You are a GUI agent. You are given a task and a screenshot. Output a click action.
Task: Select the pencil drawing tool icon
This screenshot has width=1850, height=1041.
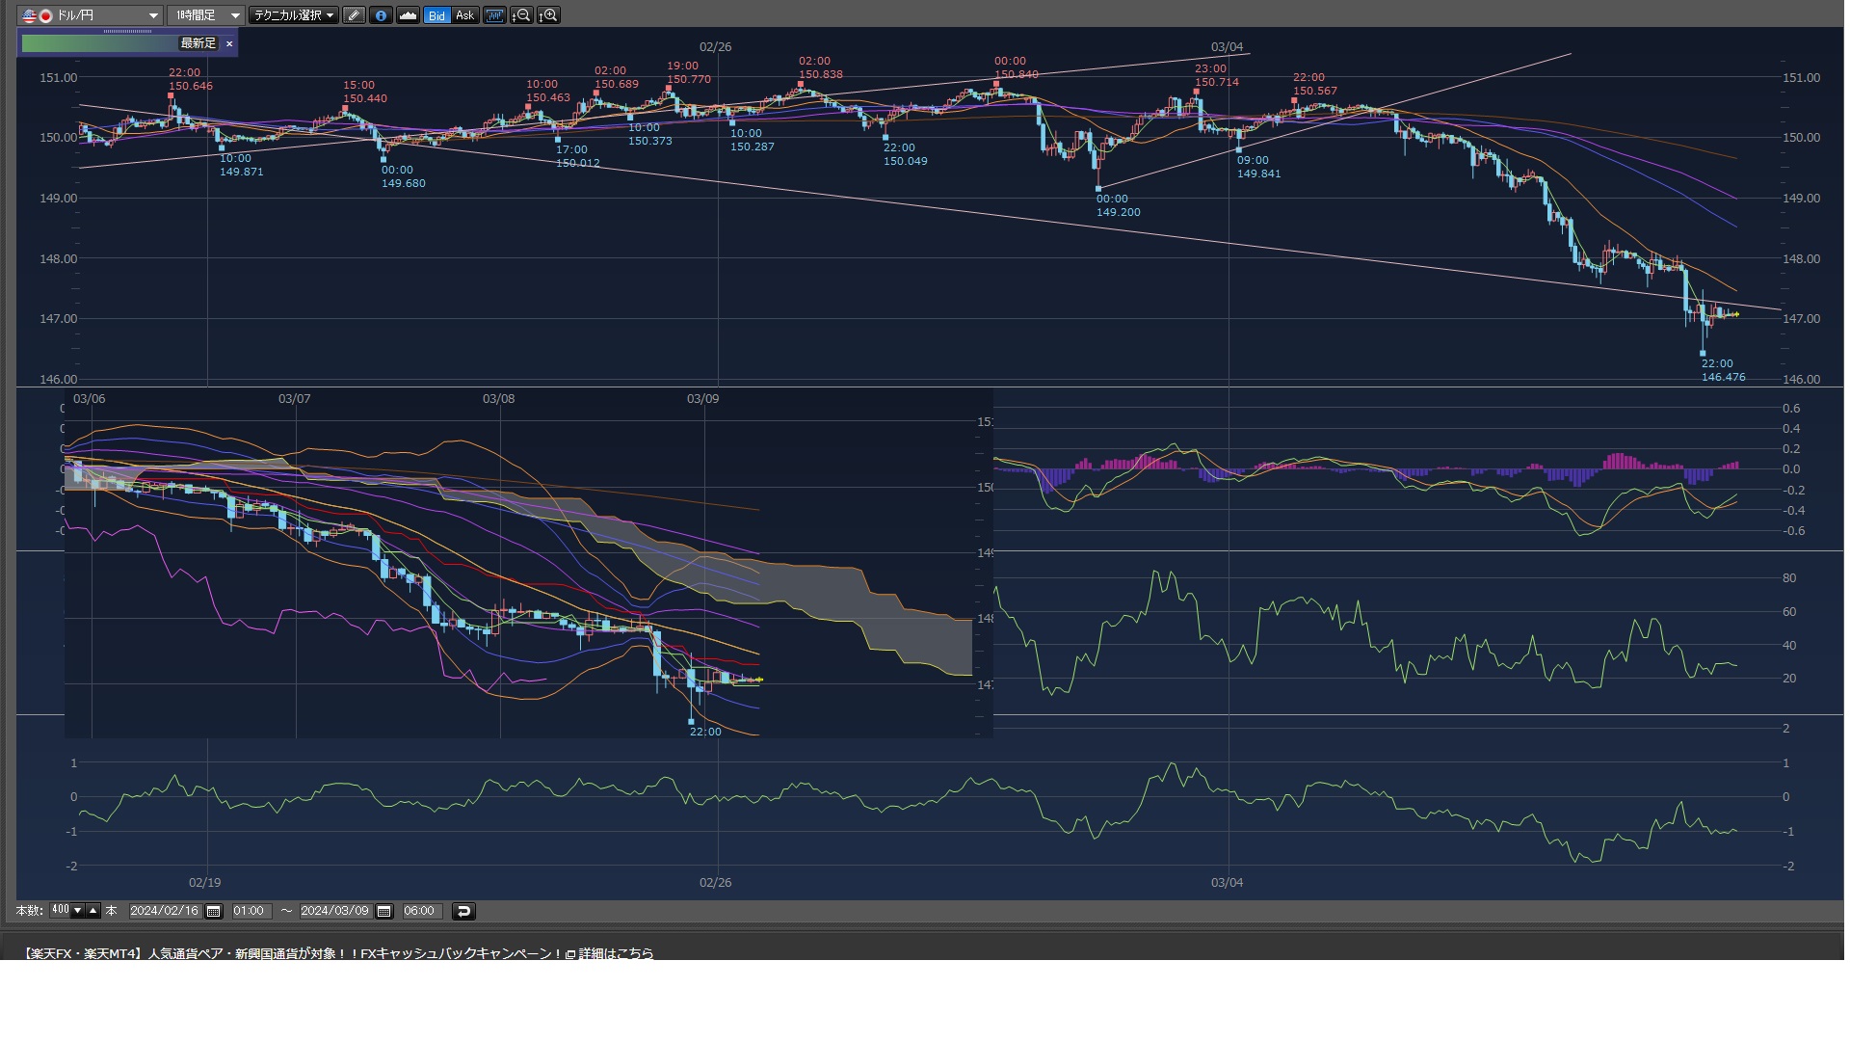[354, 15]
